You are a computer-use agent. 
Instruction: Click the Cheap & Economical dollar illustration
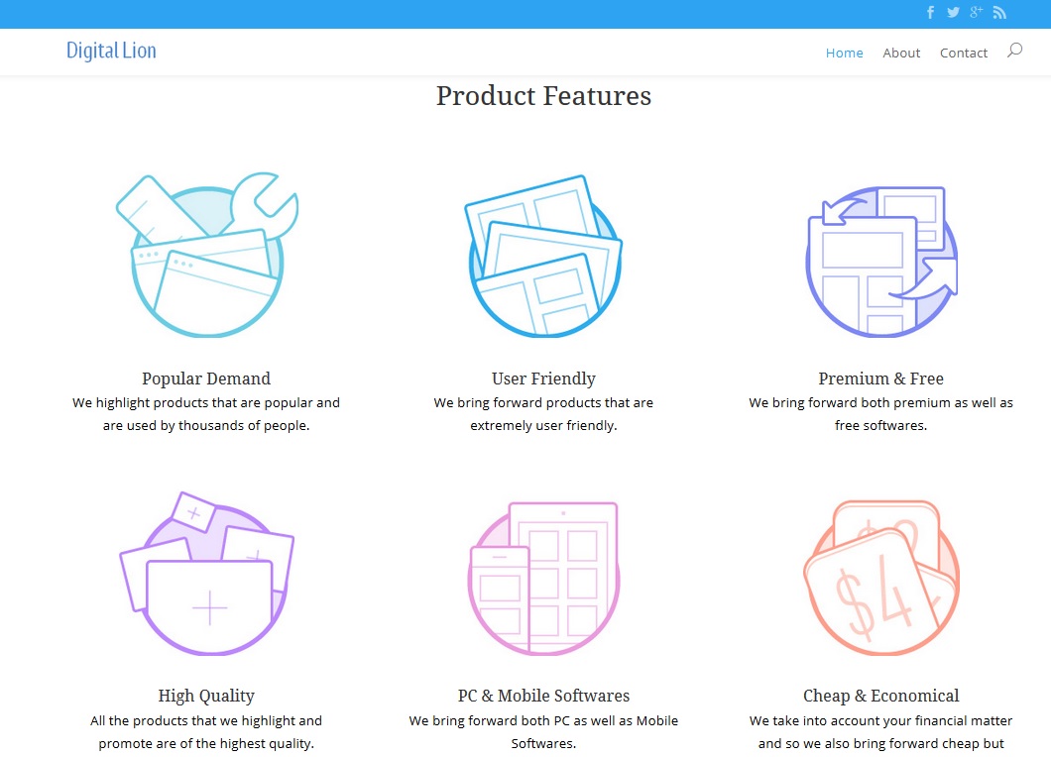[x=881, y=577]
